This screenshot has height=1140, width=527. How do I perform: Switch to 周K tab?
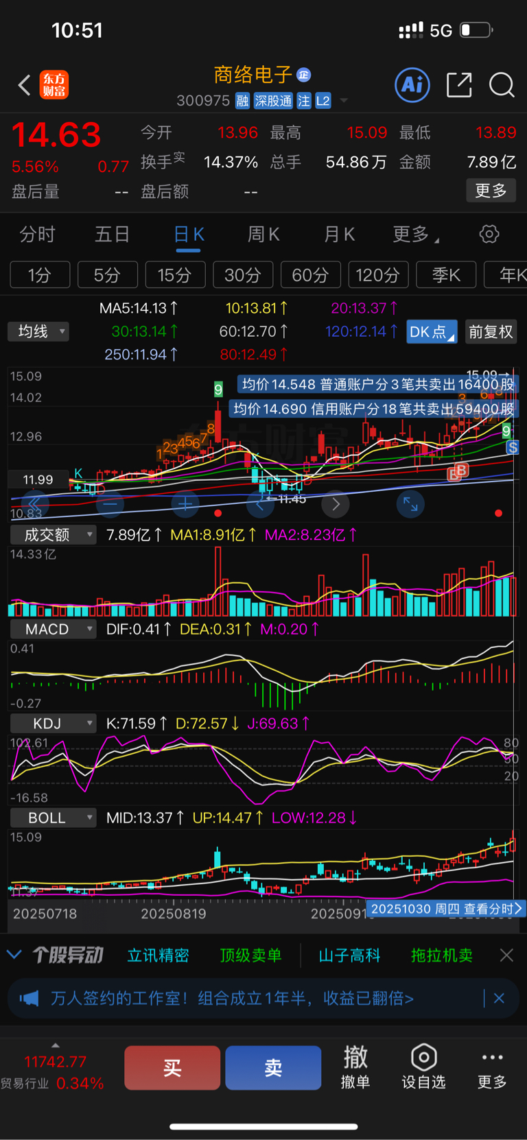[x=263, y=235]
